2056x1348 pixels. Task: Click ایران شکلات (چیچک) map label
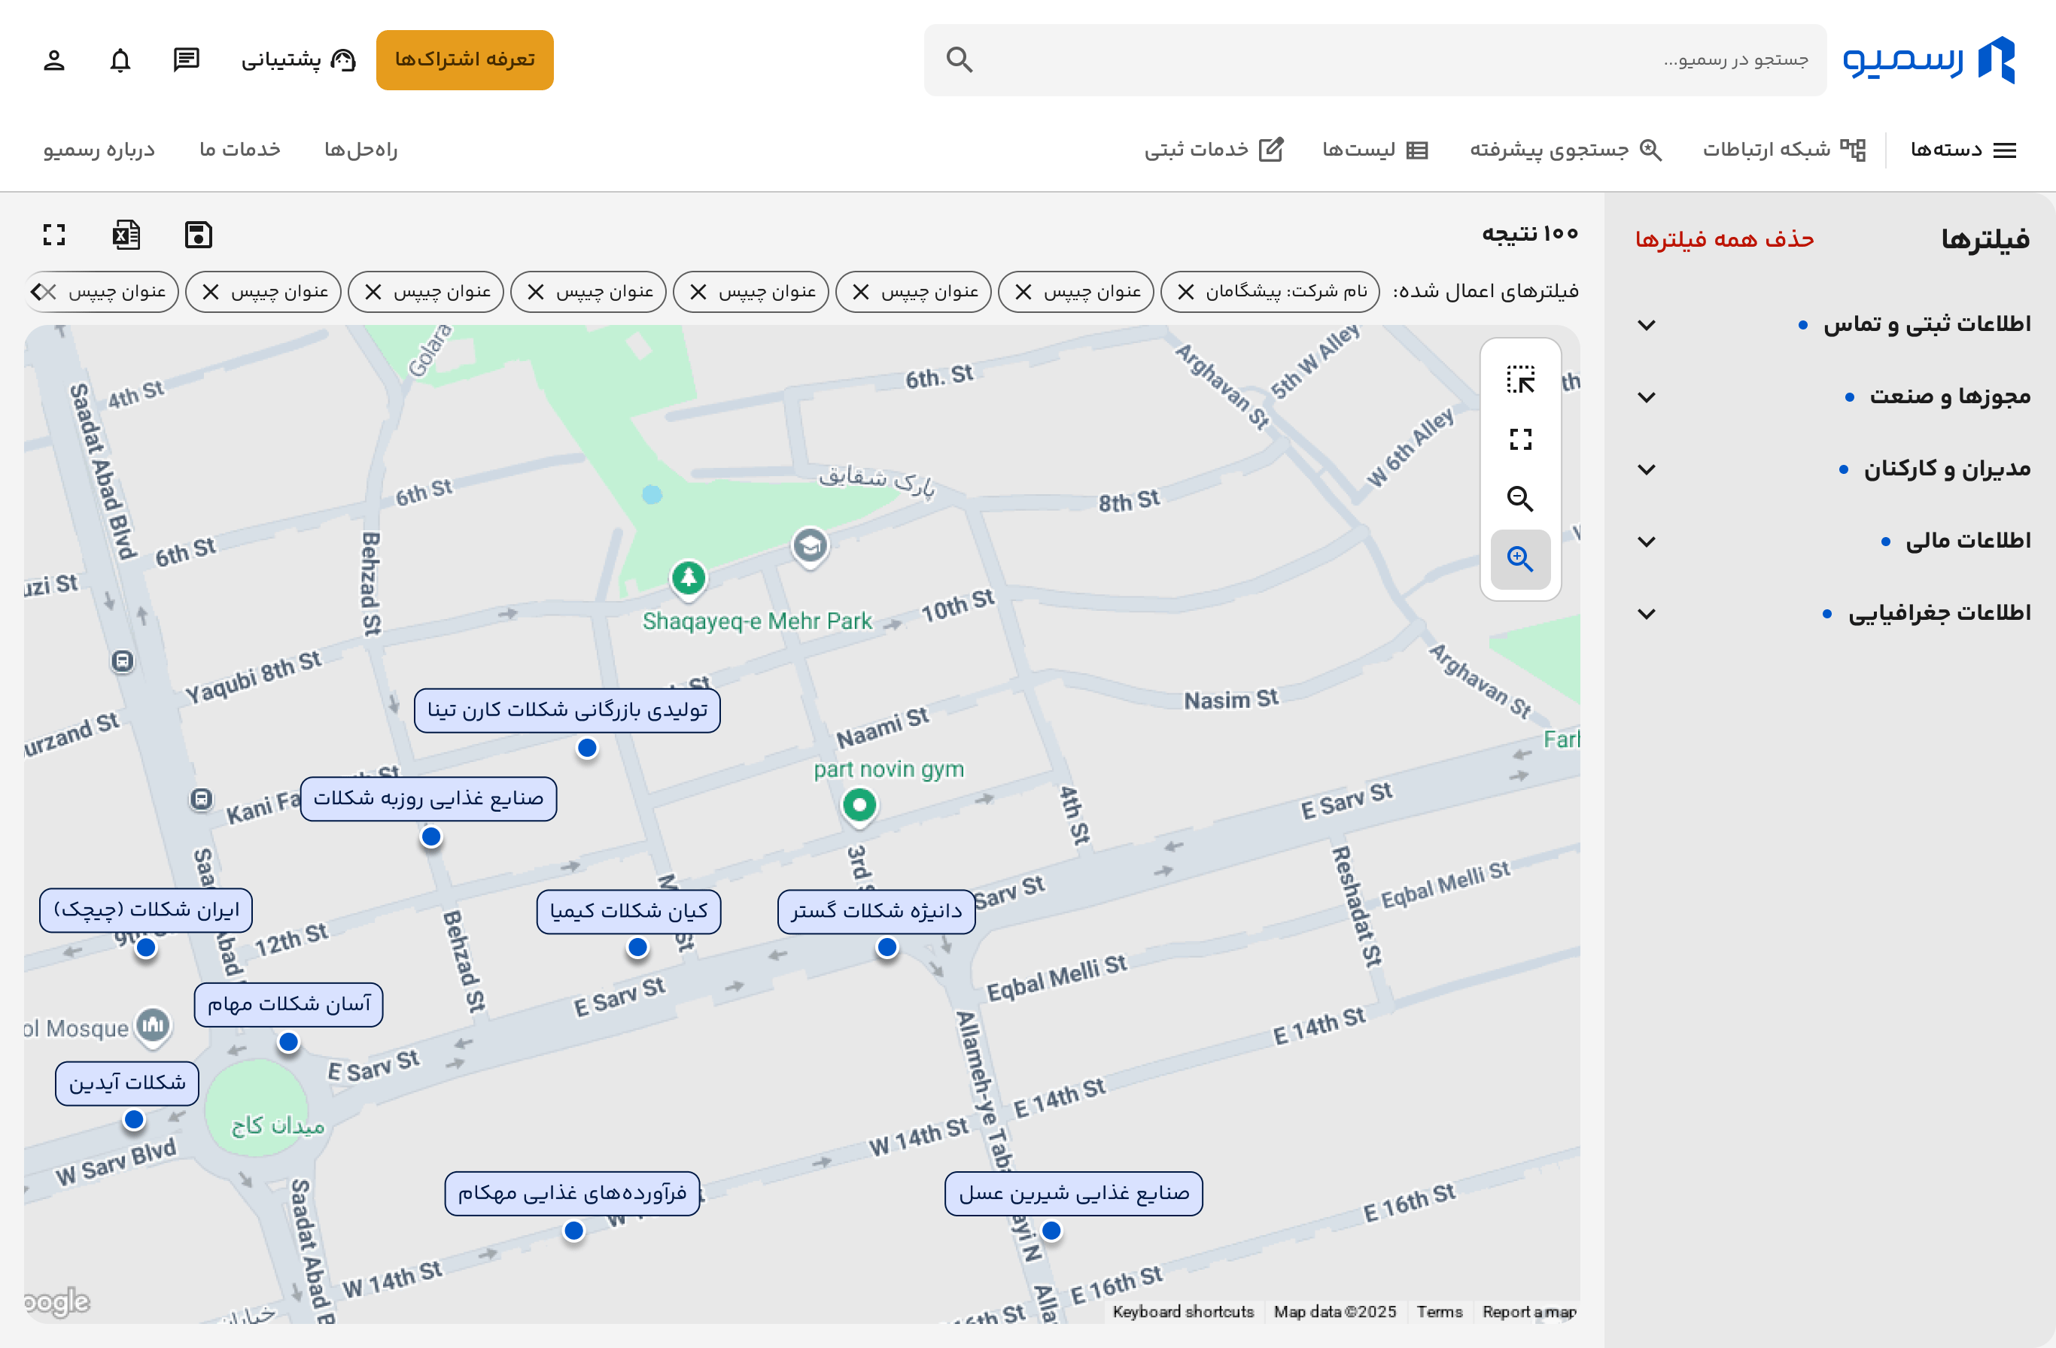point(146,910)
